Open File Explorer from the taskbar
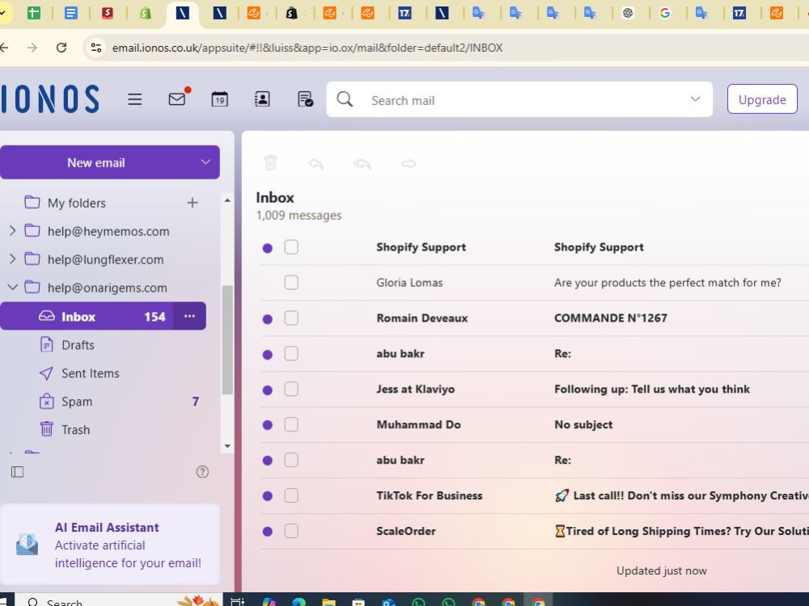This screenshot has height=606, width=809. (328, 602)
